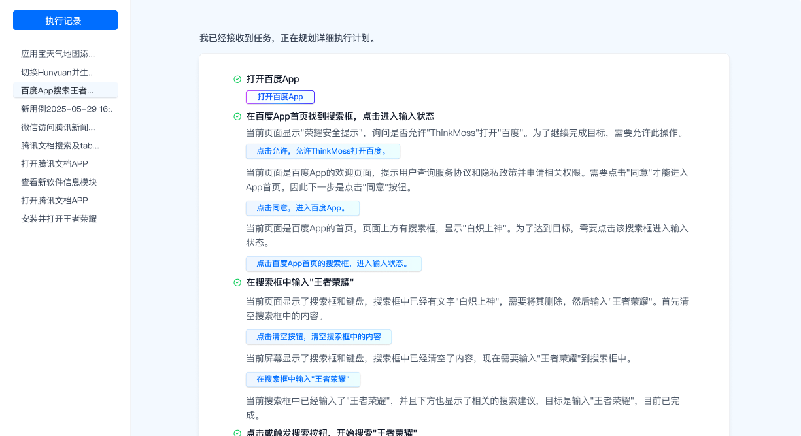
Task: Click the 点击允许，允许ThinkMoss打开百度 action tag
Action: tap(322, 152)
